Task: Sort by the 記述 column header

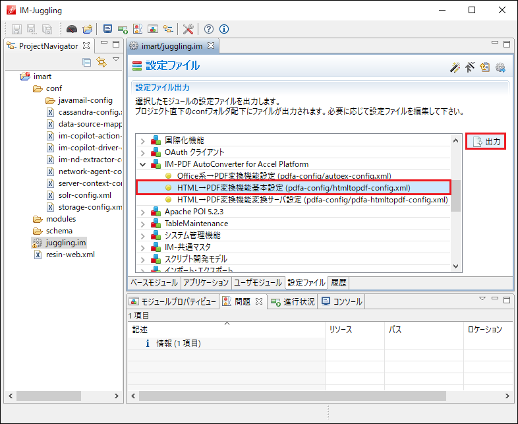Action: coord(227,330)
